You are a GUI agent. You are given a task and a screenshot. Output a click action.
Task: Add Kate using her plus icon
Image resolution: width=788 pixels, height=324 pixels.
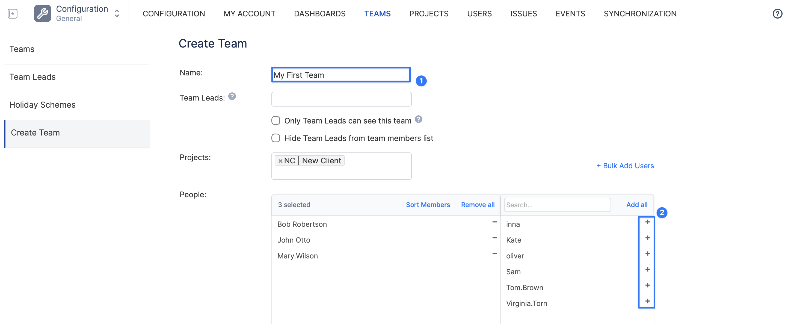coord(647,238)
